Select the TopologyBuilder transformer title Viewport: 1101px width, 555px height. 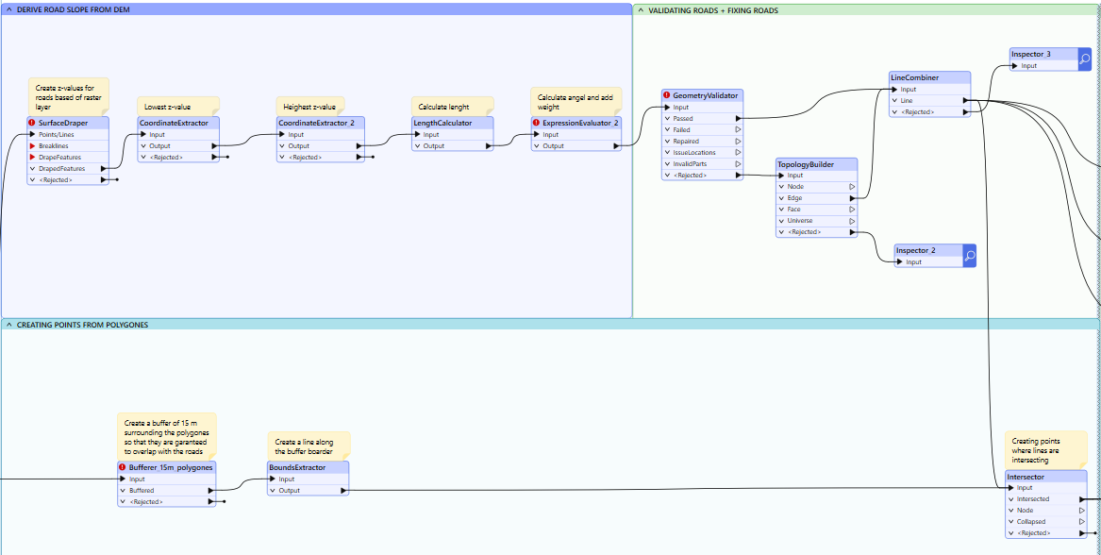[806, 164]
